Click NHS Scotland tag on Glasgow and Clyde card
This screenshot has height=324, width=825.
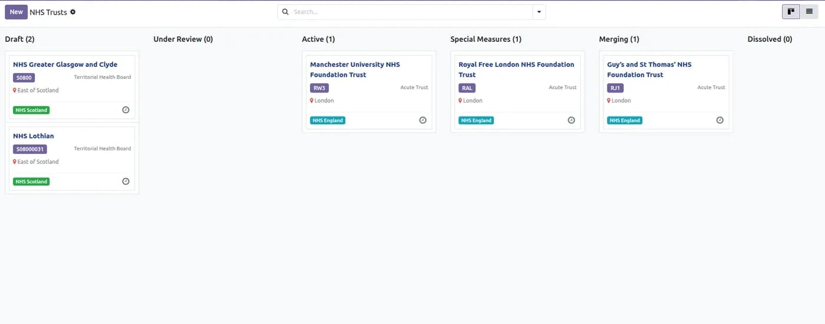click(x=31, y=110)
